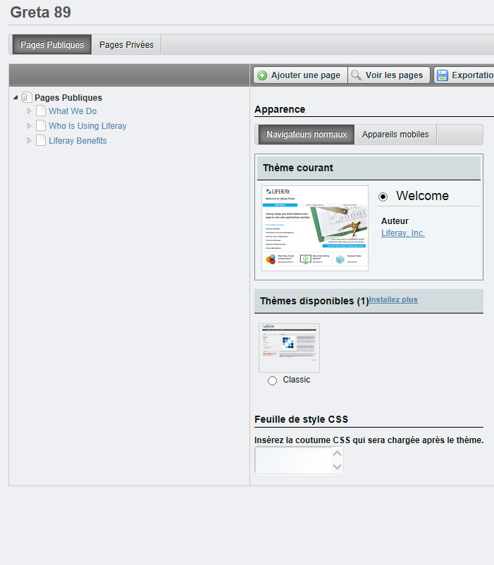
Task: Click the Classic theme name label
Action: coord(296,380)
